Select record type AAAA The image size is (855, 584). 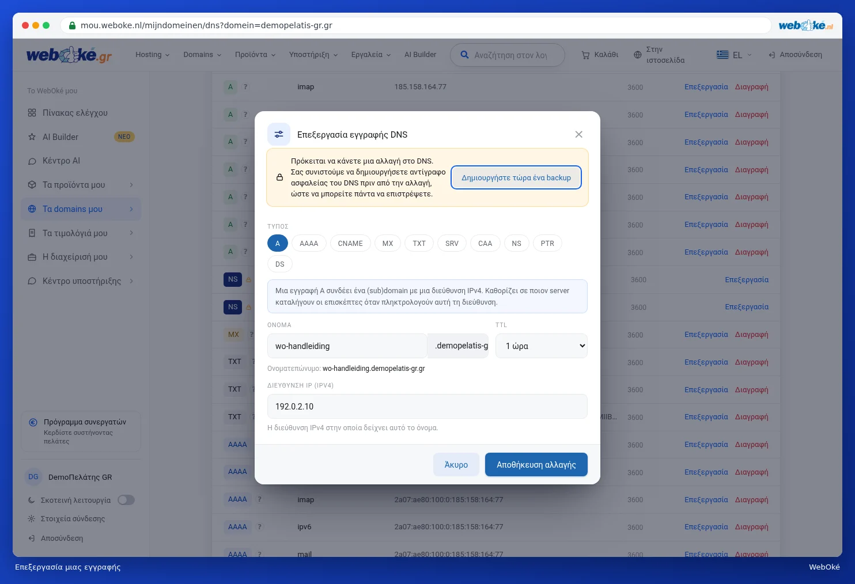click(309, 244)
